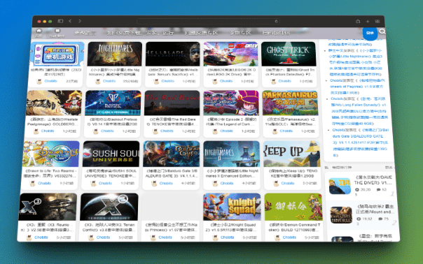Screen dimensions: 423x264
Task: Reload the page using the address bar icon
Action: (276, 21)
